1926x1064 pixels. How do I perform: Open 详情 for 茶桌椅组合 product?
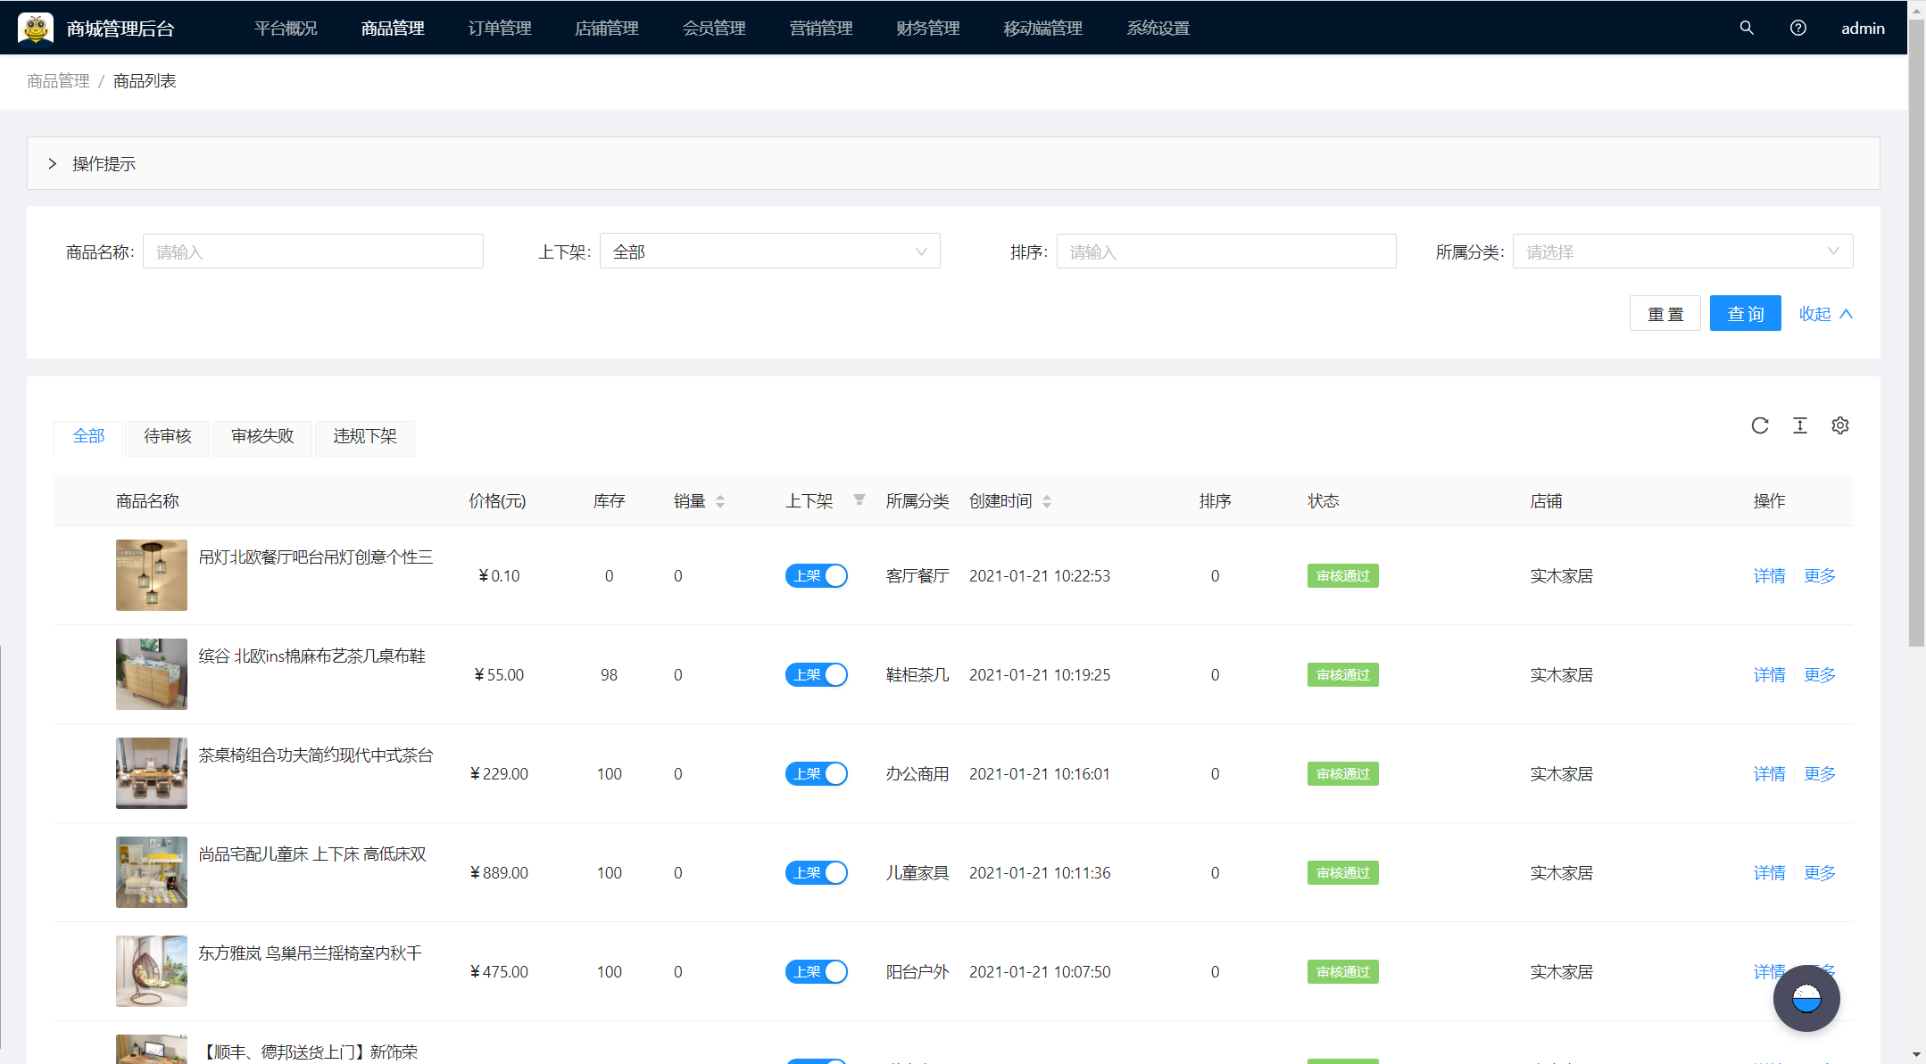[x=1769, y=774]
